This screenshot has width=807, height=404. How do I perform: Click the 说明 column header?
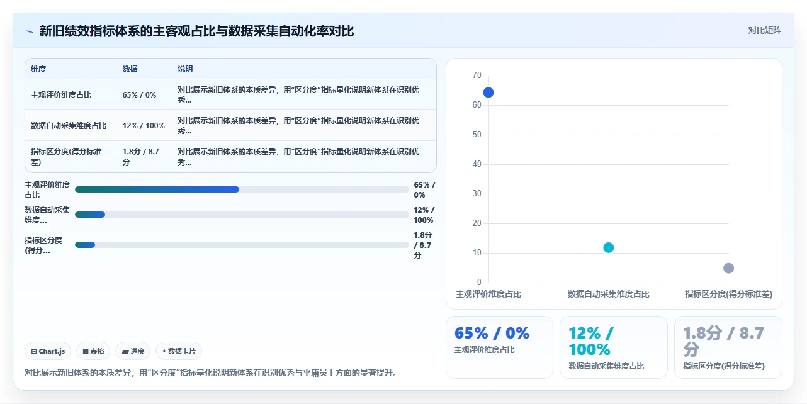pyautogui.click(x=185, y=69)
